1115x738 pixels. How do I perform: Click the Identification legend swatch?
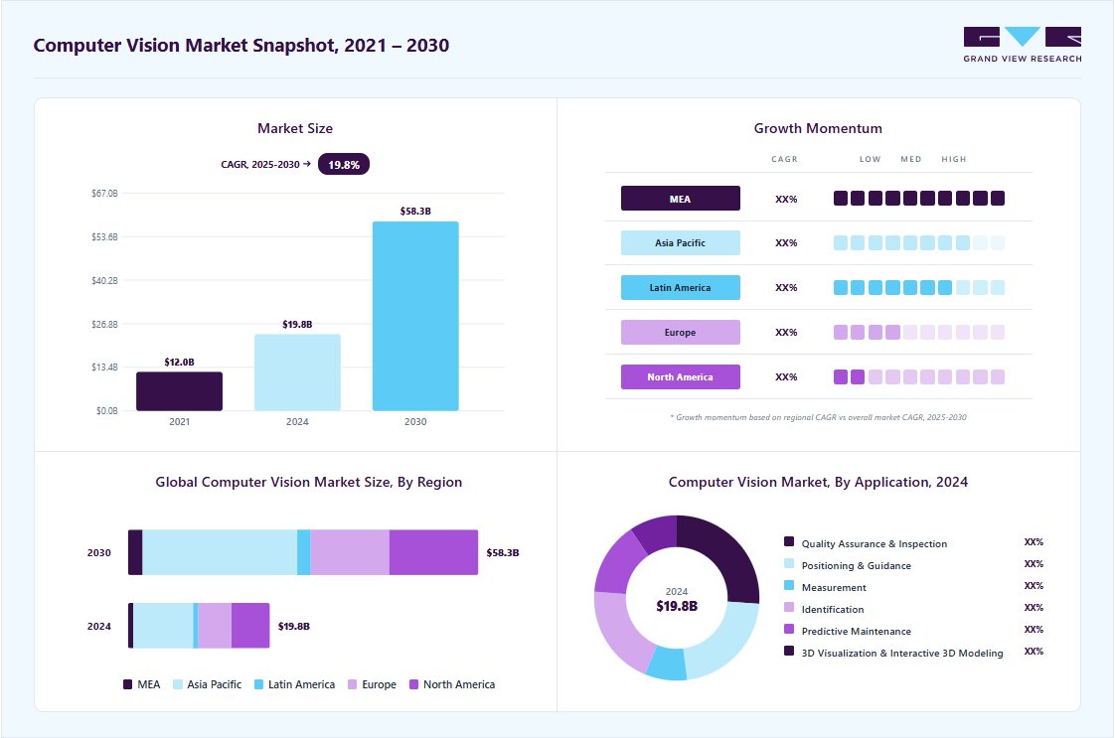point(789,607)
